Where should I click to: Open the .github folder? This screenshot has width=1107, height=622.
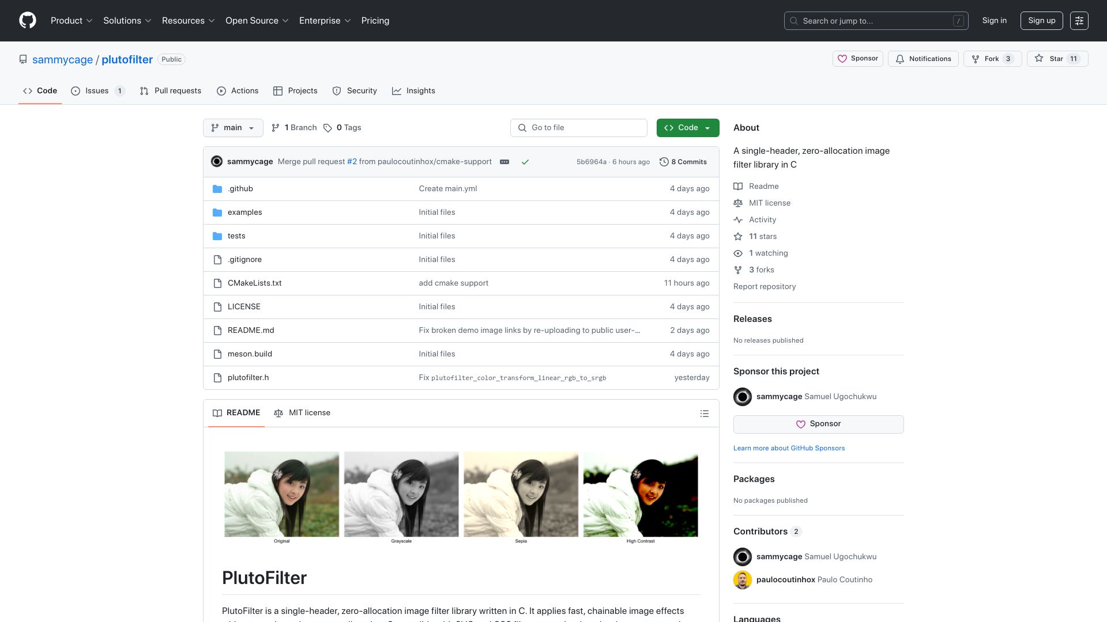pyautogui.click(x=240, y=189)
